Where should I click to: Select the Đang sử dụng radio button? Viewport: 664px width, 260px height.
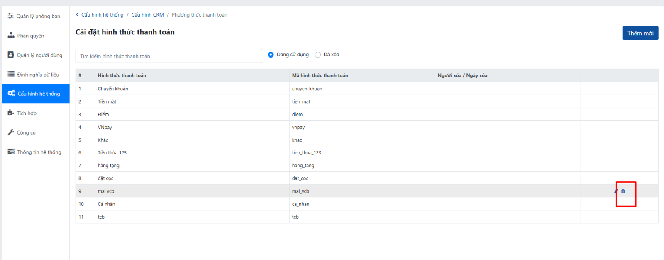[x=271, y=55]
